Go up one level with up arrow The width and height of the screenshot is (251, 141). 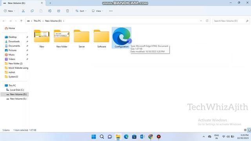click(21, 21)
